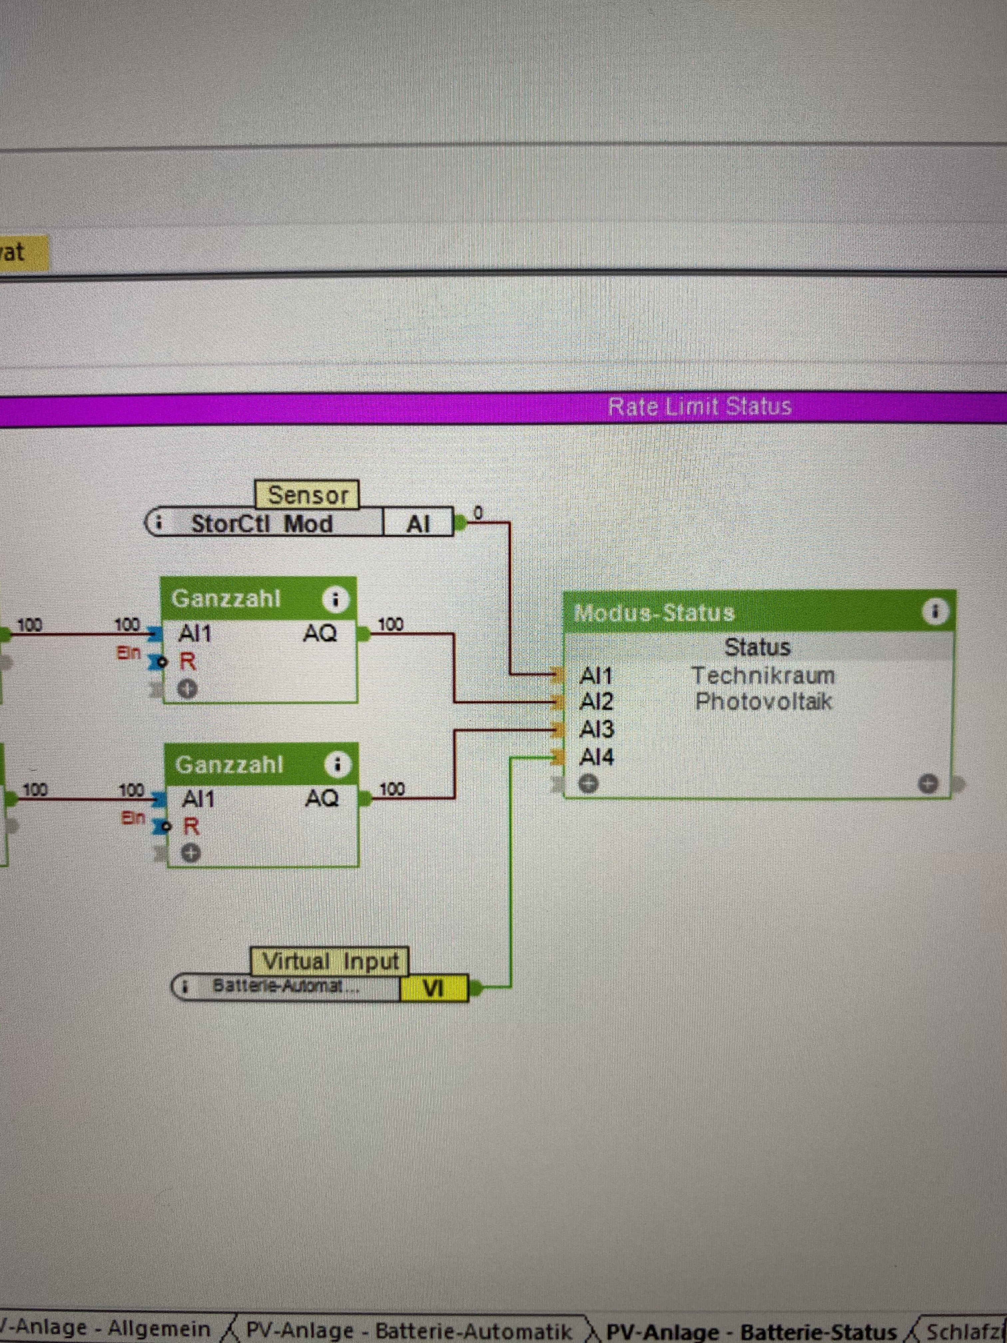The width and height of the screenshot is (1007, 1343).
Task: Select the Modus-Status block title
Action: (654, 613)
